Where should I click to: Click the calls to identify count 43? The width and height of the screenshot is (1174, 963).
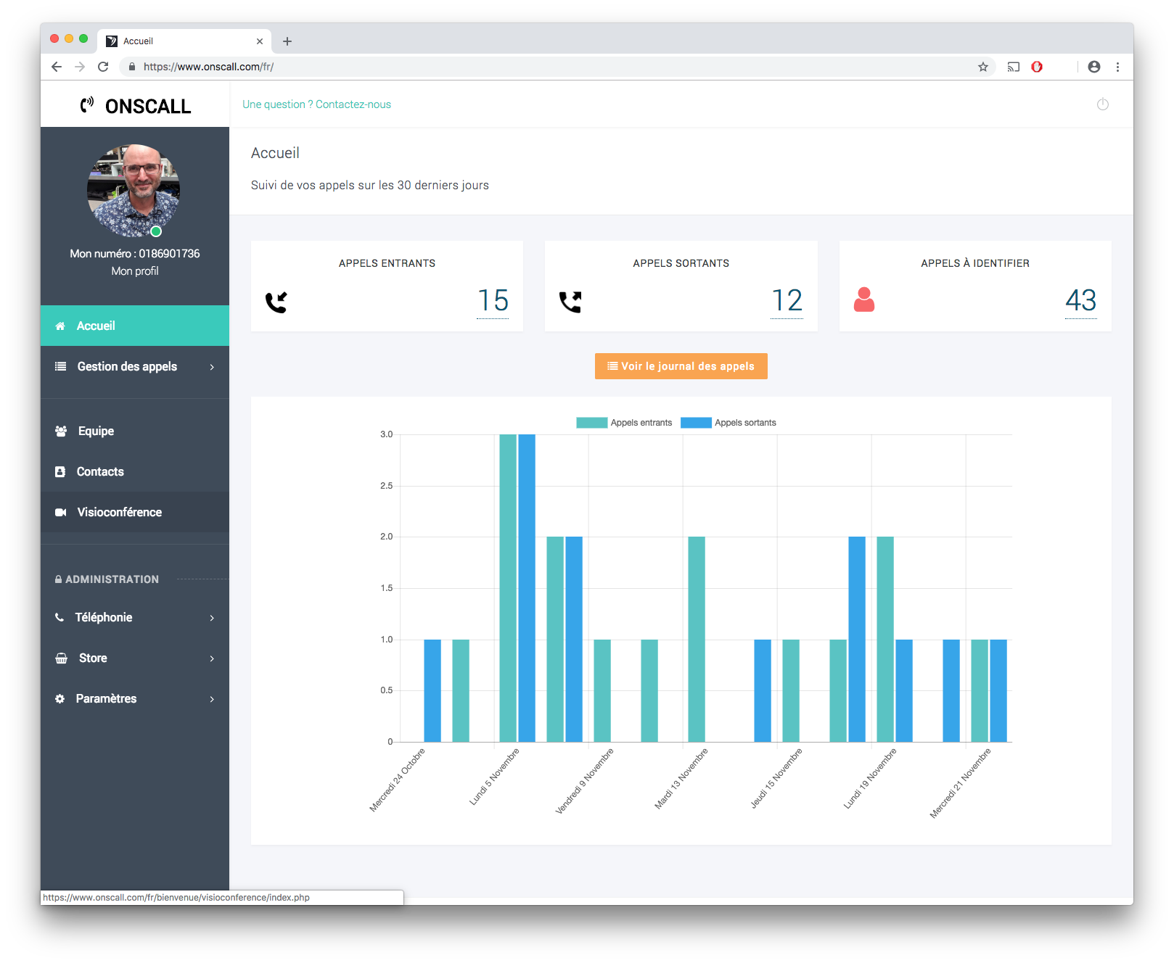(x=1080, y=300)
